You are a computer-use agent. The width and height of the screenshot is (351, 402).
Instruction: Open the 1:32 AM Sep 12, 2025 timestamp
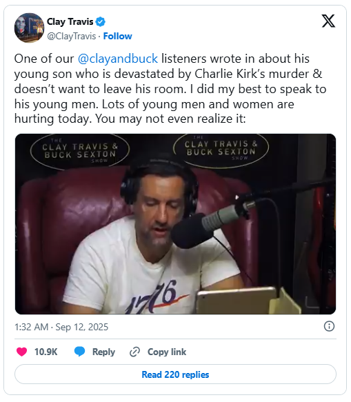(61, 327)
